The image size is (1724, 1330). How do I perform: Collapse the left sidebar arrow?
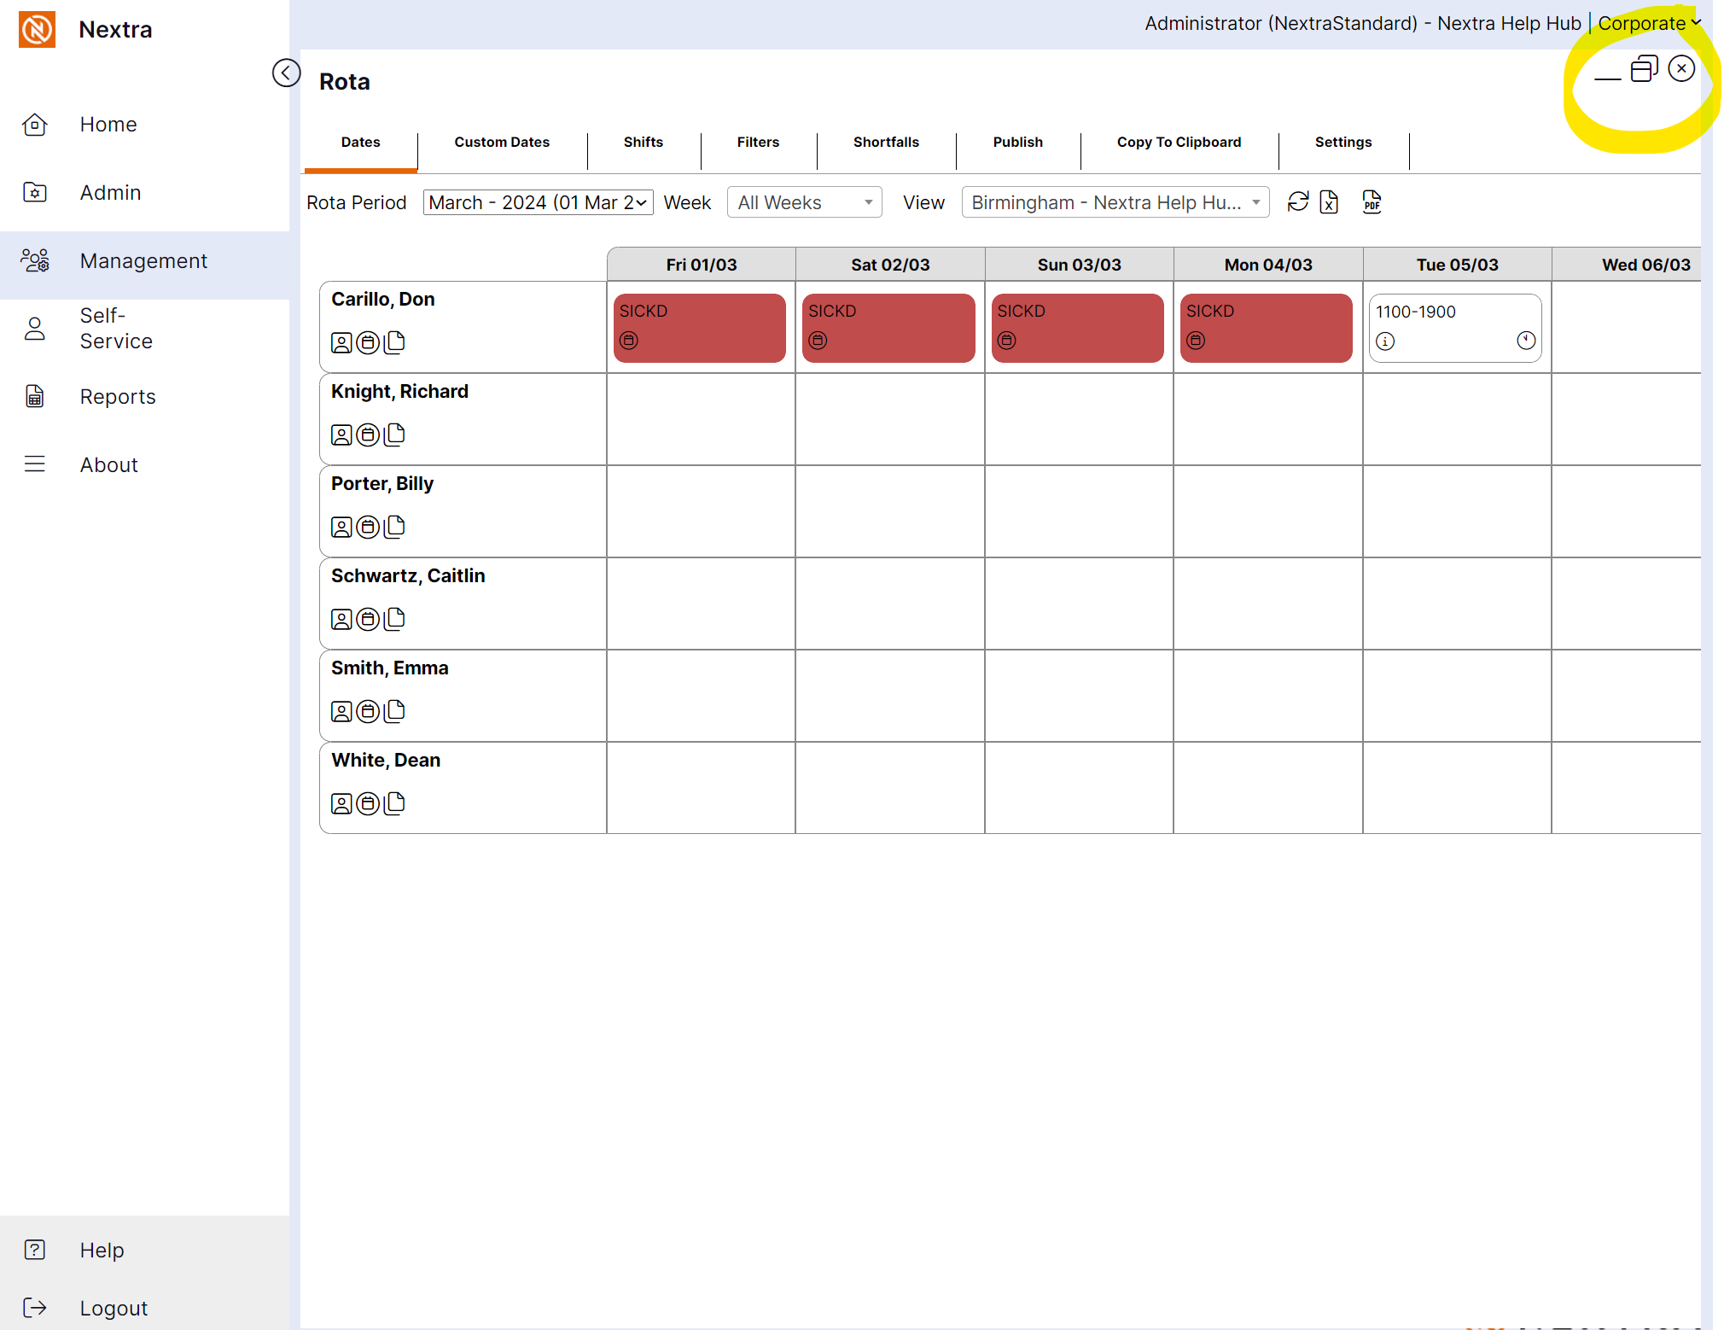[286, 73]
